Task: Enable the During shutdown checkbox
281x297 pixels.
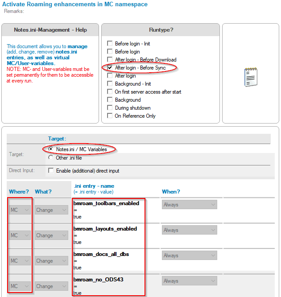Action: (110, 107)
